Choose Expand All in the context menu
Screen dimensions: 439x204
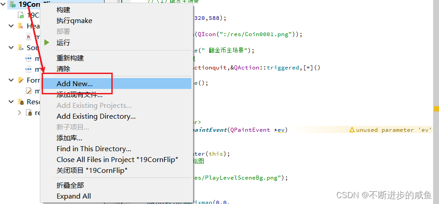pyautogui.click(x=117, y=196)
